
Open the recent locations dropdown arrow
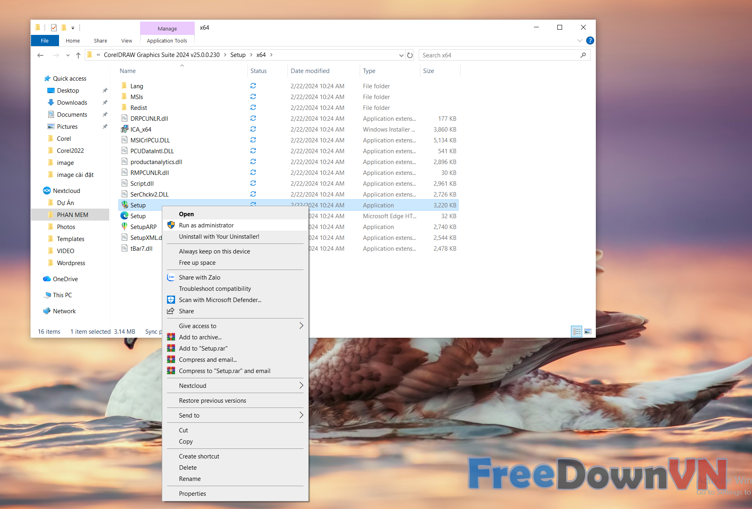pyautogui.click(x=68, y=55)
